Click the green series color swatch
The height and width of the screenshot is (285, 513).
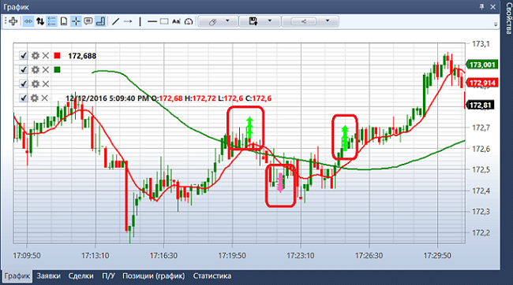[58, 69]
